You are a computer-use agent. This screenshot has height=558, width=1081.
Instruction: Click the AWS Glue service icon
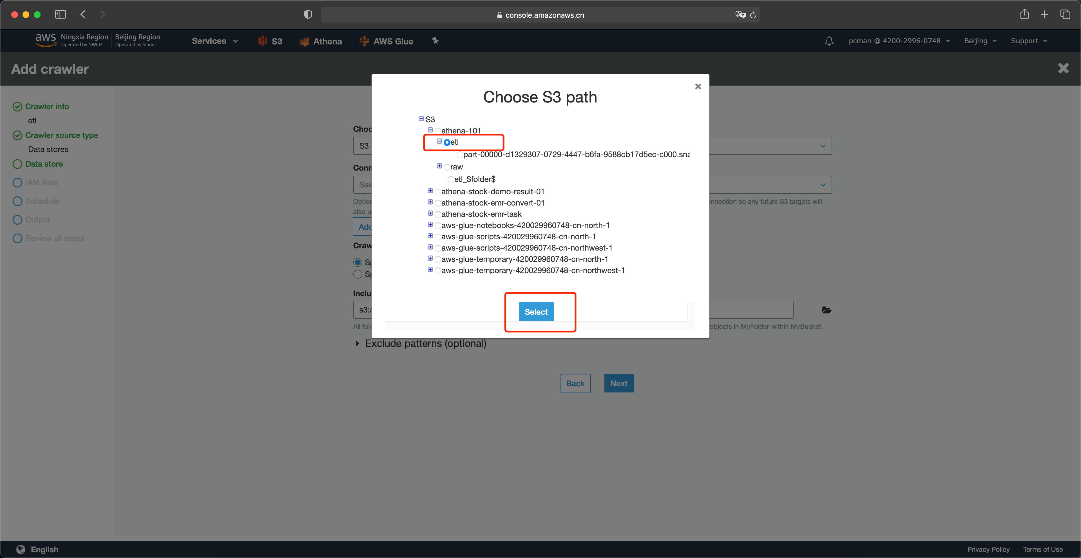[x=364, y=41]
